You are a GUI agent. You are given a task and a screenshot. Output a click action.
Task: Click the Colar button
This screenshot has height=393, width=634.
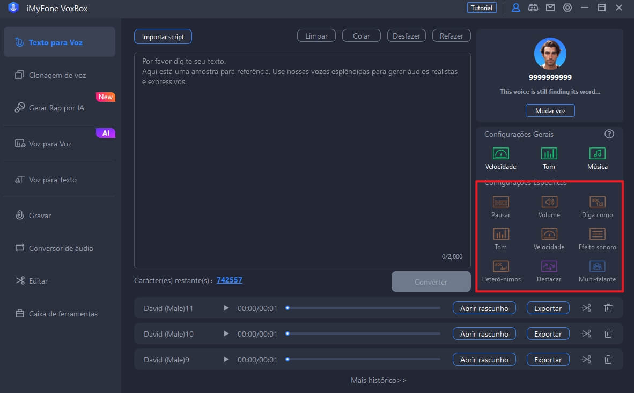click(361, 35)
